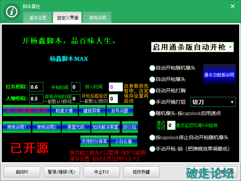Click the info icon in title bar
The image size is (241, 181).
tap(12, 11)
